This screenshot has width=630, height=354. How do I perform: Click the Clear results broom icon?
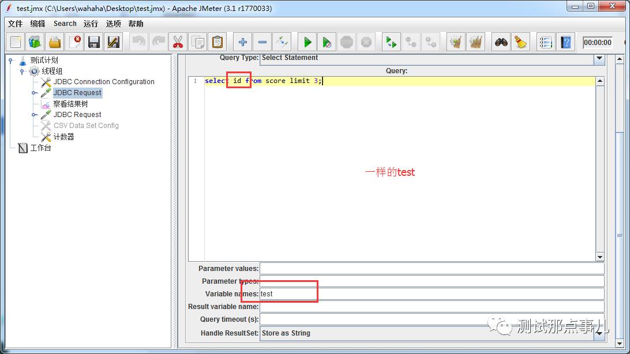pos(456,42)
